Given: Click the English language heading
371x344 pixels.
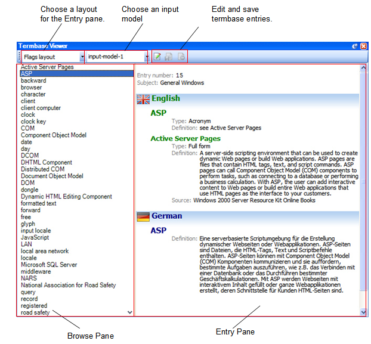Looking at the screenshot, I should [166, 98].
